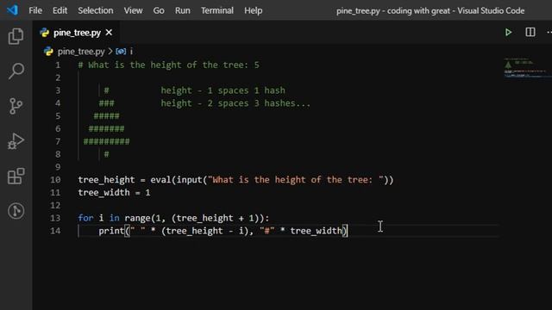Open the Extensions view
The image size is (552, 310).
(16, 176)
